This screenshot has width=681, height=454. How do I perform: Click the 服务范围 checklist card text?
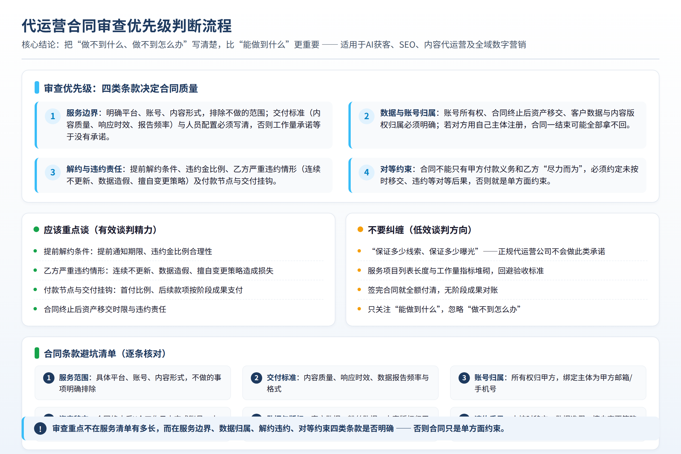click(x=140, y=383)
